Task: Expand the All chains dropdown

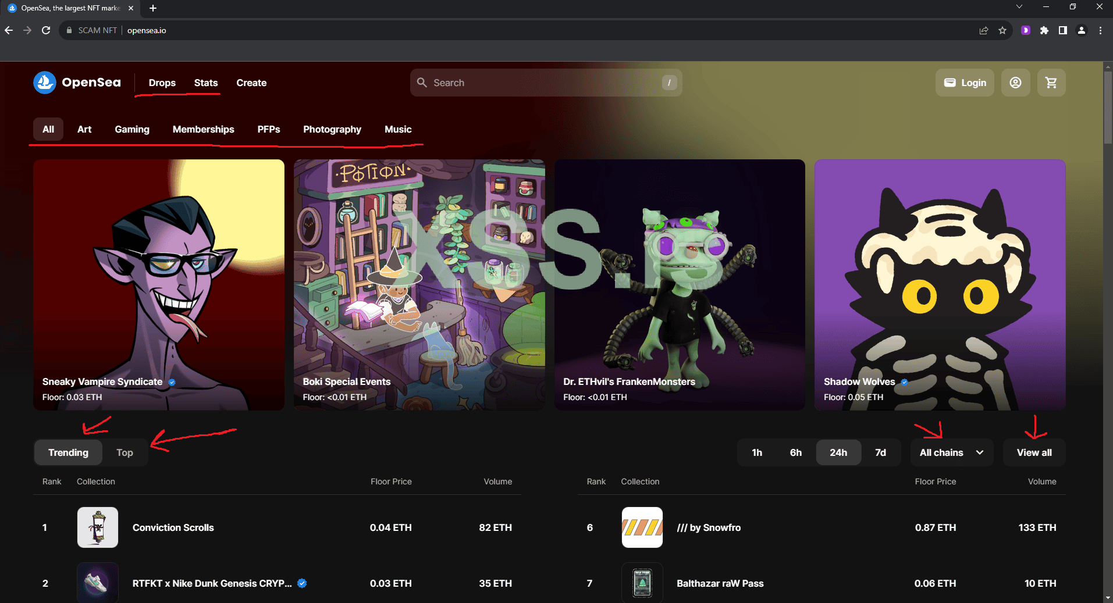Action: 952,452
